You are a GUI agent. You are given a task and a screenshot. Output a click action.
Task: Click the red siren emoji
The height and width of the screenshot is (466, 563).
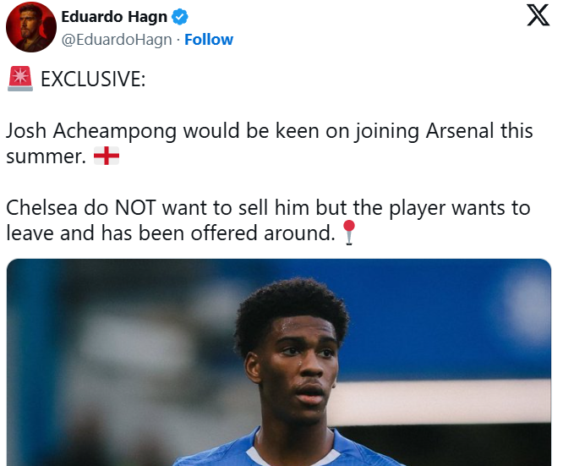(x=20, y=79)
